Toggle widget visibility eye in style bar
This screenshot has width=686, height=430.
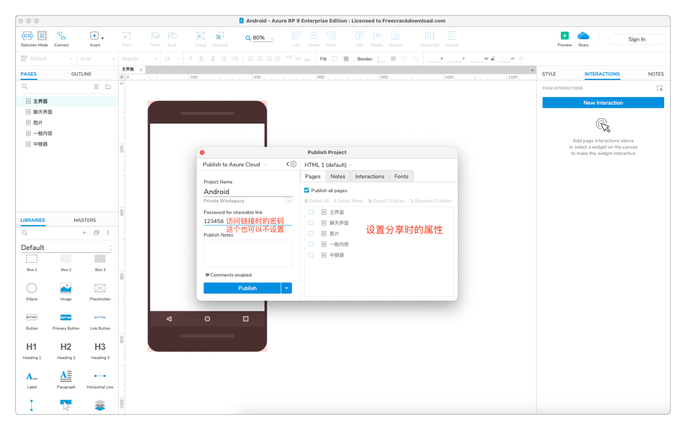(521, 59)
